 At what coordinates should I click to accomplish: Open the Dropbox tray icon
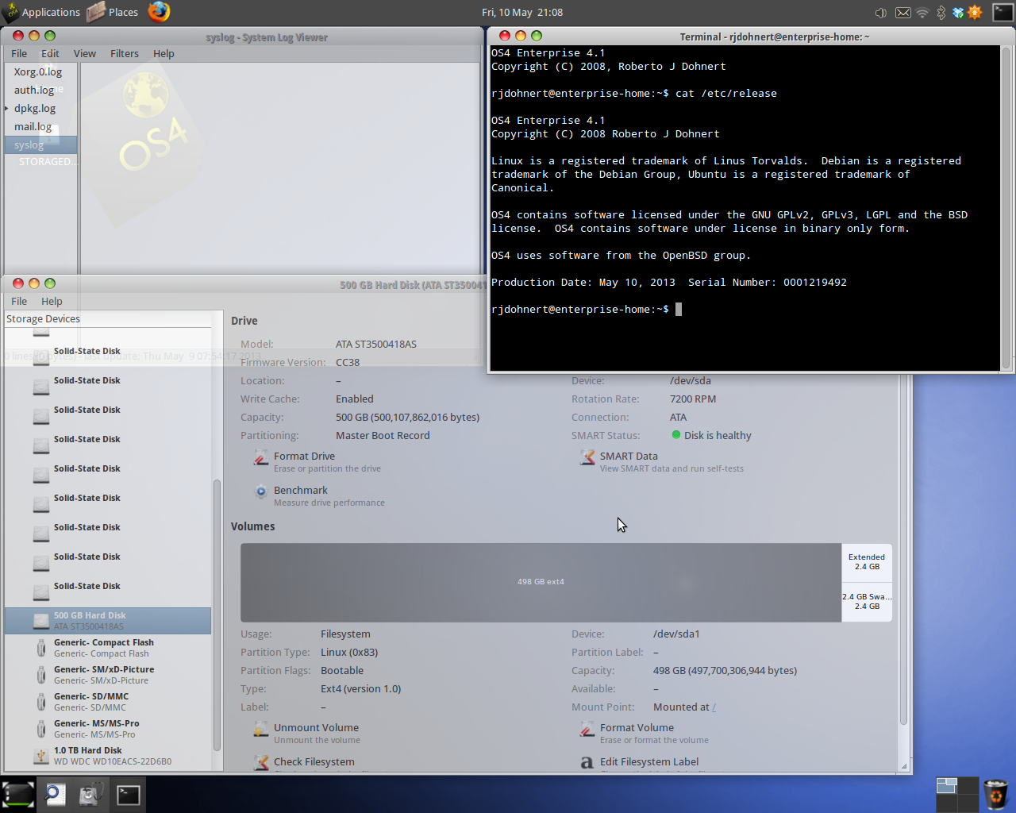click(x=958, y=13)
